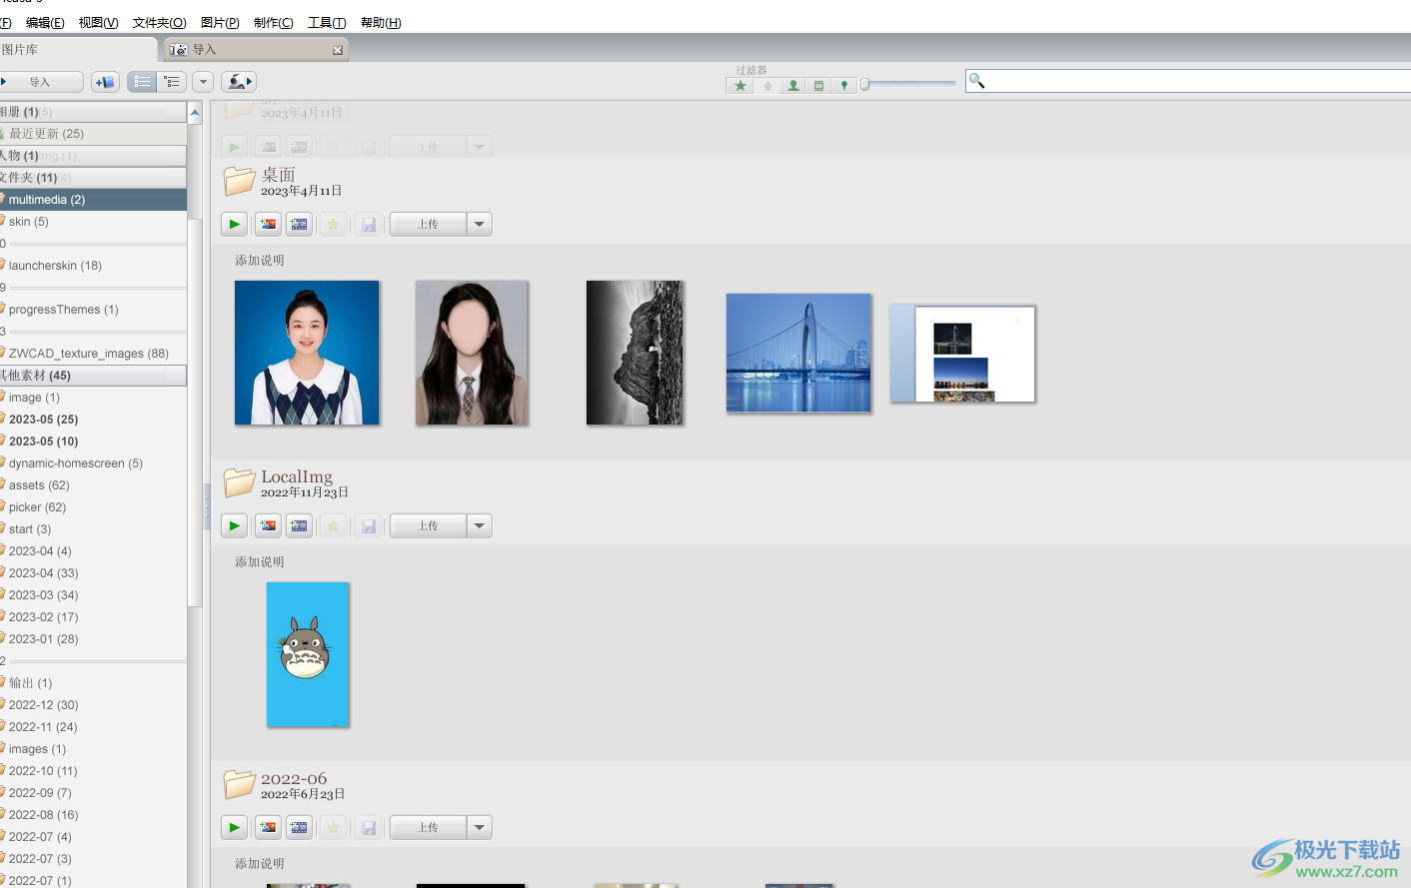The height and width of the screenshot is (888, 1411).
Task: Collapse the 文件夹 collection header
Action: click(93, 178)
